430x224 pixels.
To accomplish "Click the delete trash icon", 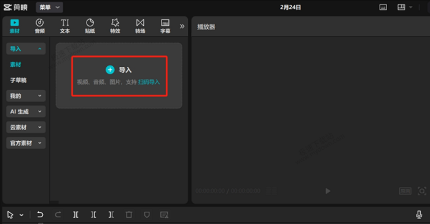I will (x=129, y=214).
